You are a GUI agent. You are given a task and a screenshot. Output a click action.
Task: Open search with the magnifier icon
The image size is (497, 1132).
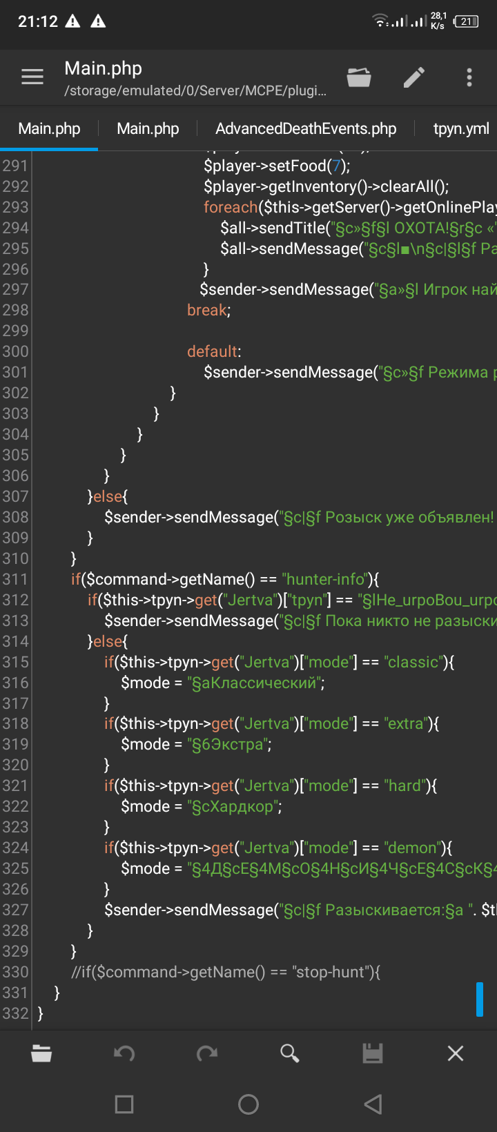coord(290,1053)
